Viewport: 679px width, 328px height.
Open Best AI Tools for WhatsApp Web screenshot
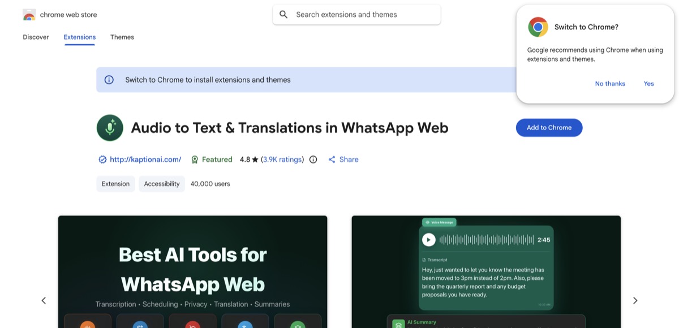click(192, 271)
